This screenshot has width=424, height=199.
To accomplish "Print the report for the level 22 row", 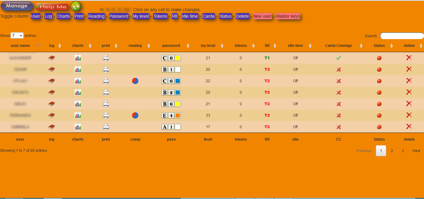I will (106, 81).
